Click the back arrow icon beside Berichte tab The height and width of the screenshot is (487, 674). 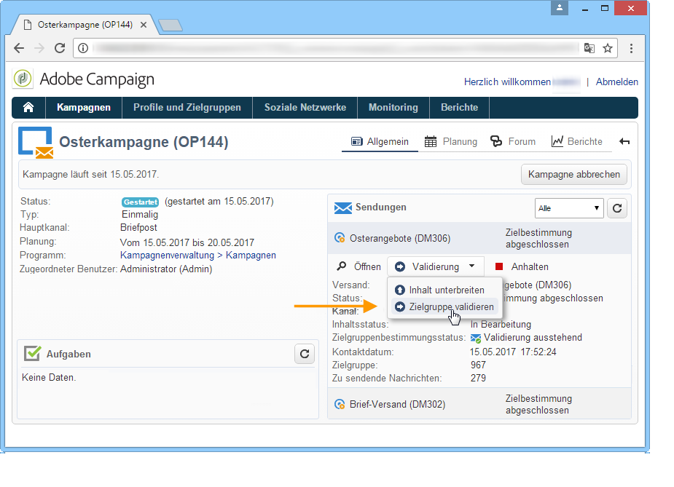pyautogui.click(x=624, y=141)
